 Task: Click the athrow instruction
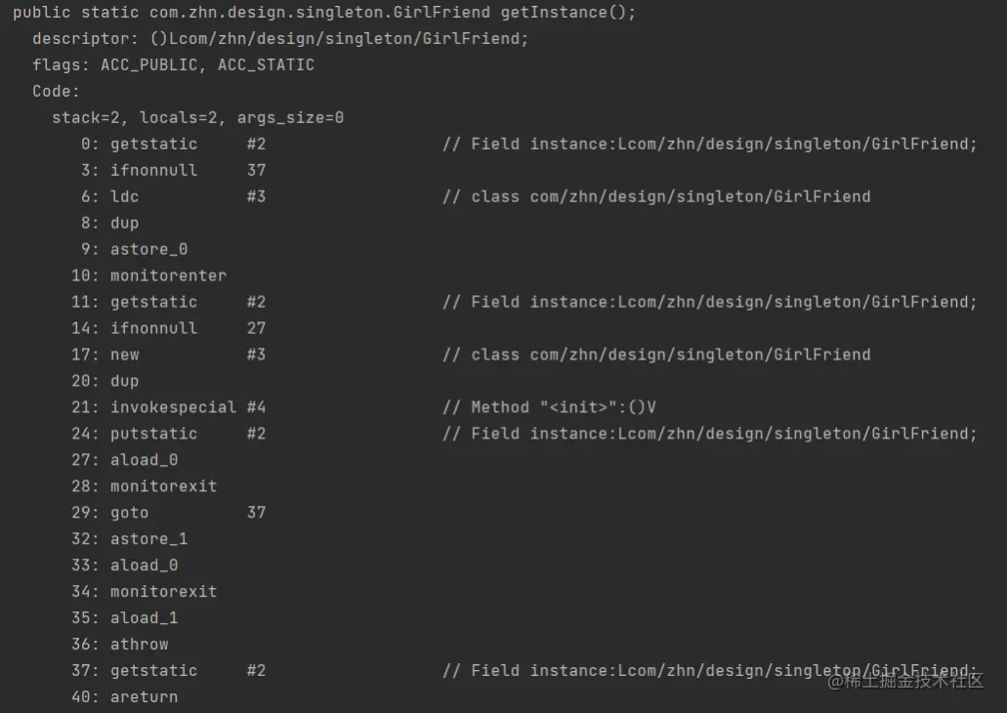[x=139, y=645]
